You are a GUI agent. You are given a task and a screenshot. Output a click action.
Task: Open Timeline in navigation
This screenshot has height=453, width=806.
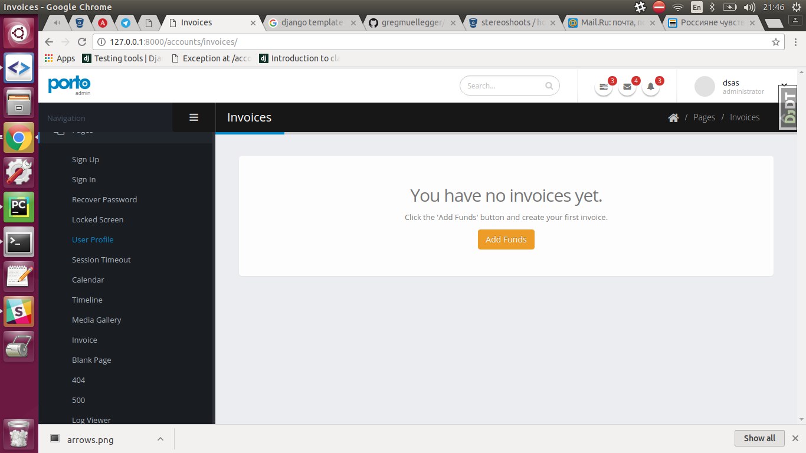pyautogui.click(x=87, y=300)
